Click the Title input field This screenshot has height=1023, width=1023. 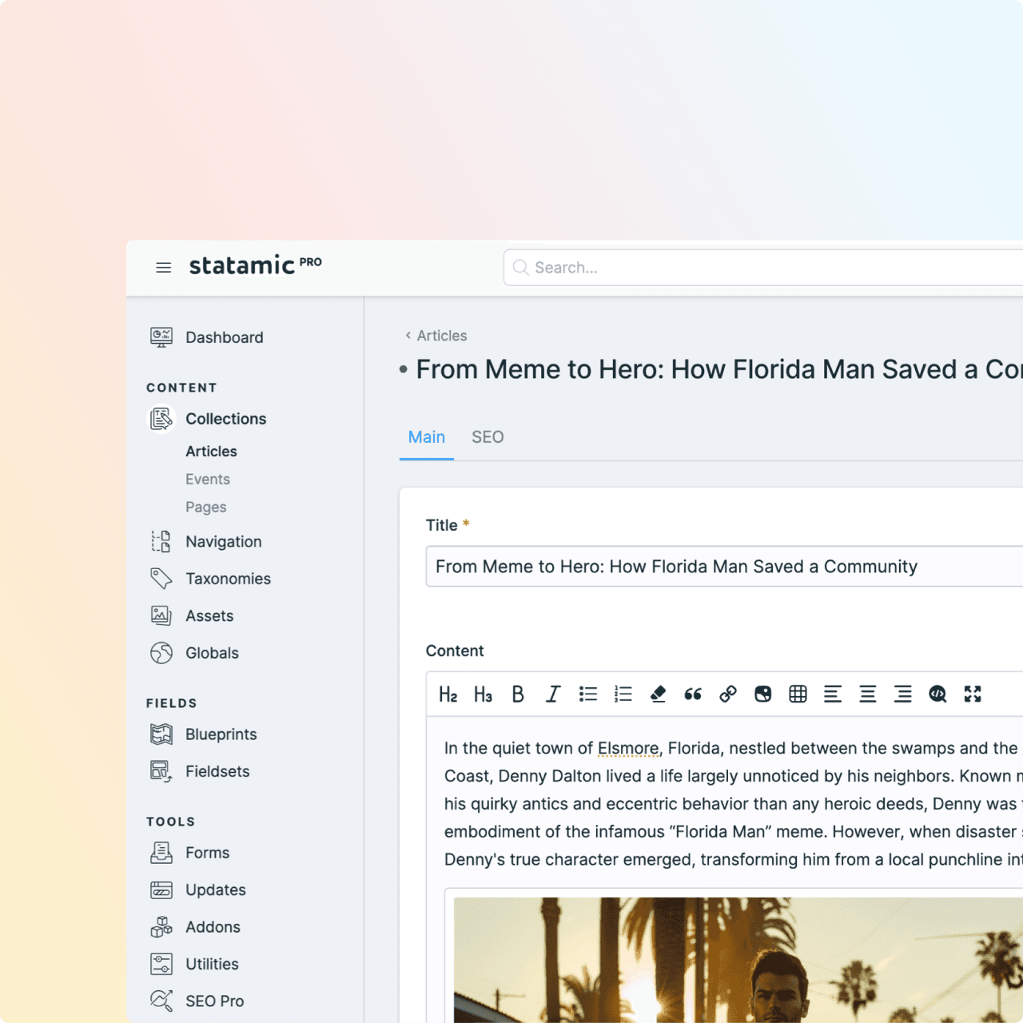719,567
